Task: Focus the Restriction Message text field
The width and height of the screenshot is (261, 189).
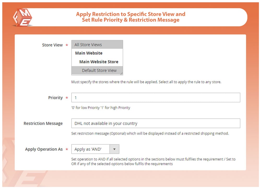Action: coord(156,123)
